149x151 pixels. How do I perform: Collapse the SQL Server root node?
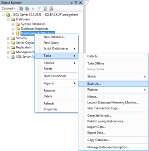3,15
